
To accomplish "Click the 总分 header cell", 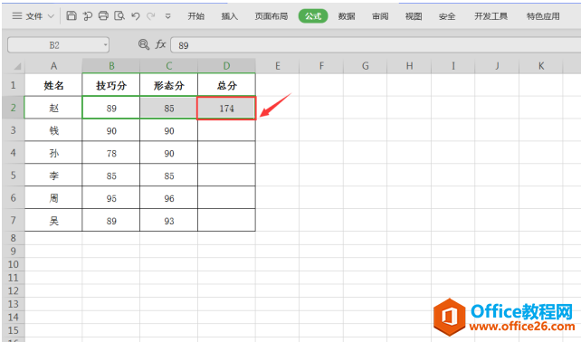I will (226, 85).
